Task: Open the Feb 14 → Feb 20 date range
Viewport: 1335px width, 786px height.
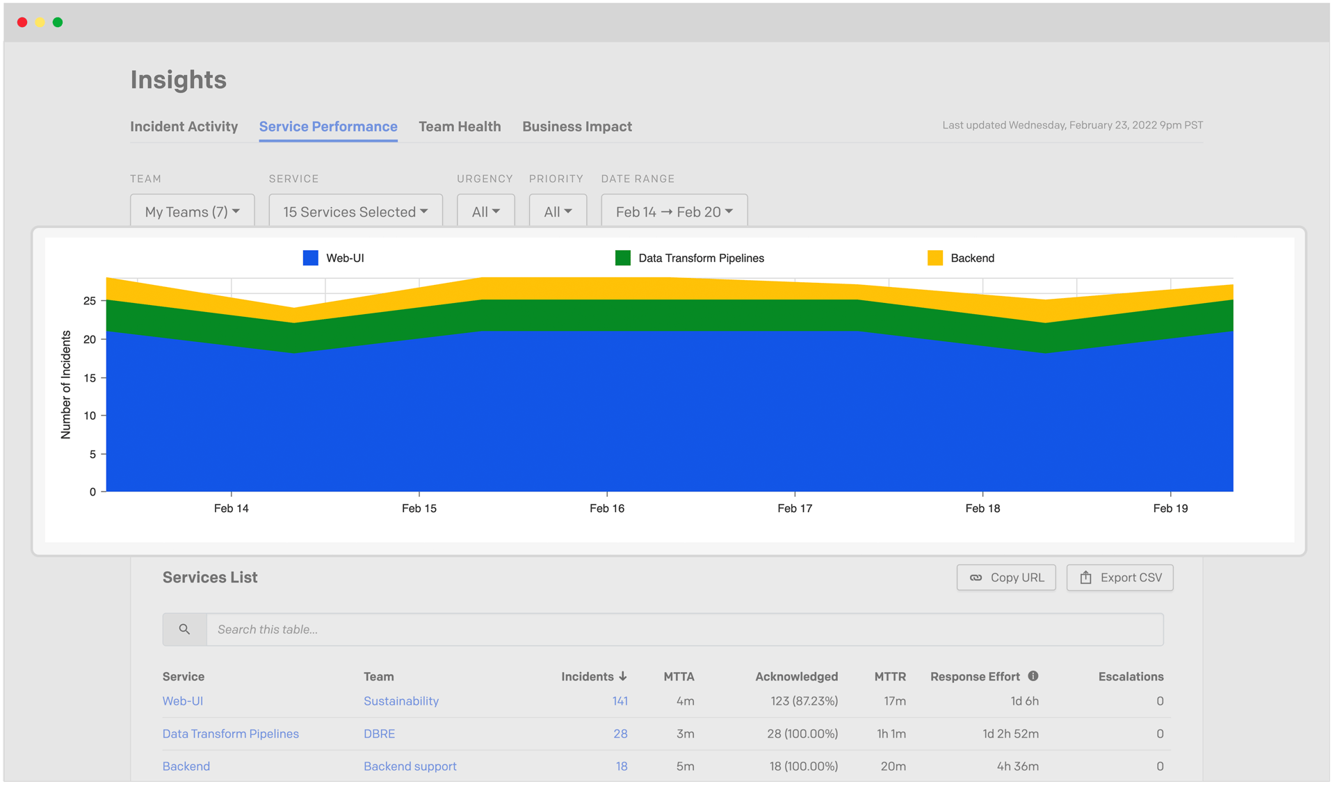Action: (674, 212)
